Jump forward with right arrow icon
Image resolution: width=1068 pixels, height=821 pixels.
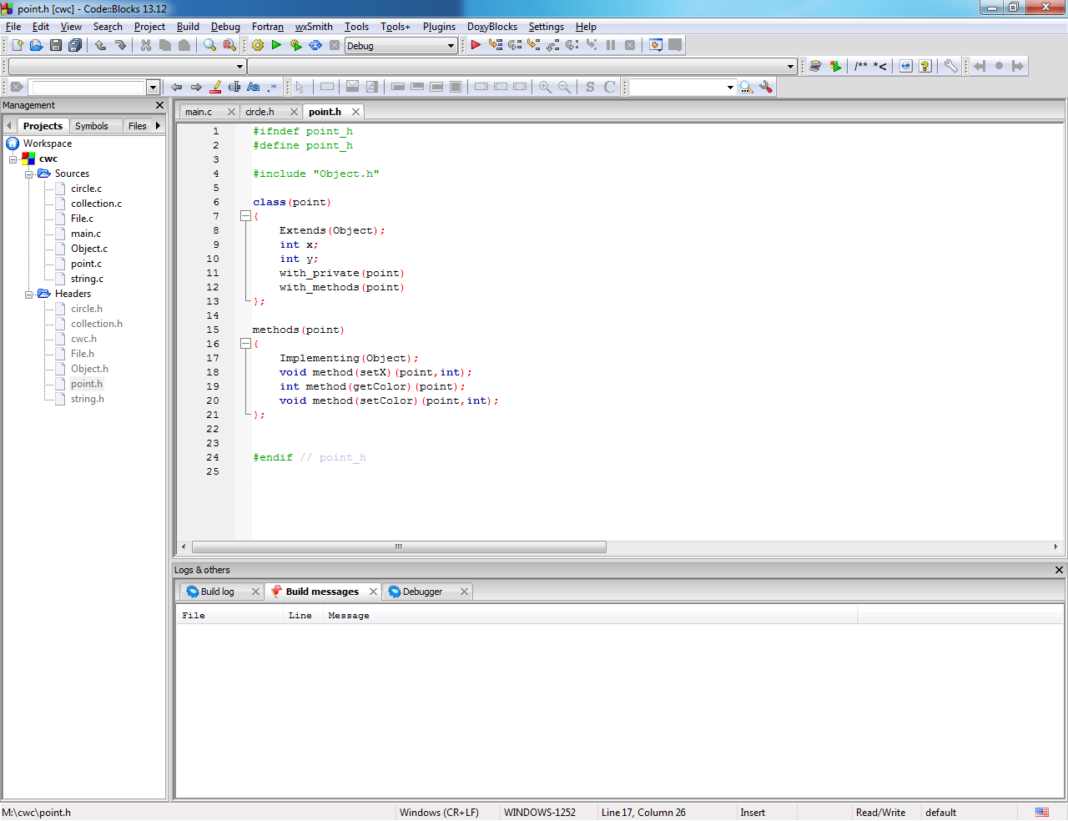196,87
